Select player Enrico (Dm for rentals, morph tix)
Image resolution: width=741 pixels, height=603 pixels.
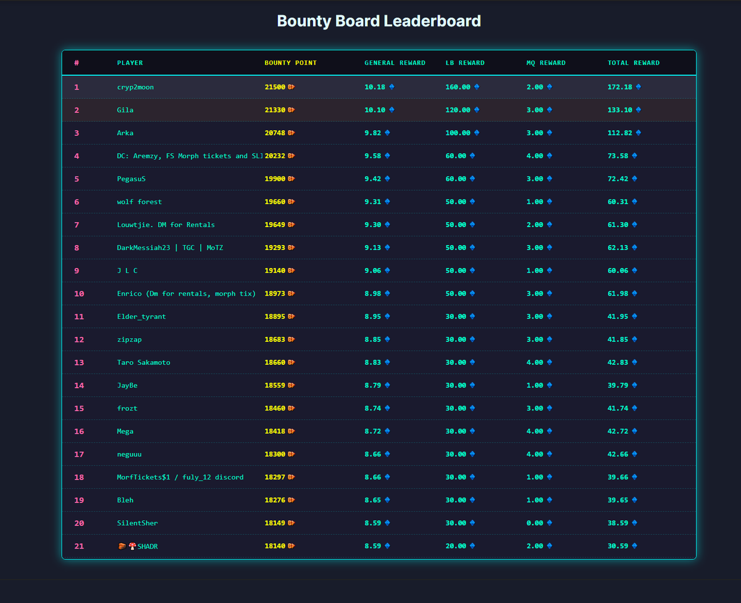(x=186, y=293)
